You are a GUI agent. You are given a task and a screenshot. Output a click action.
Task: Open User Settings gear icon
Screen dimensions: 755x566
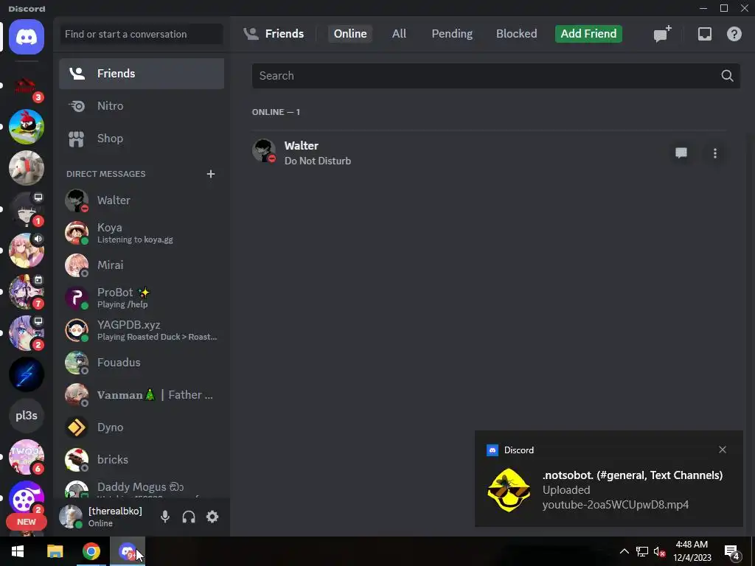tap(212, 517)
